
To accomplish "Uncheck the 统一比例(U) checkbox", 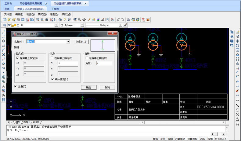I will click(52, 79).
